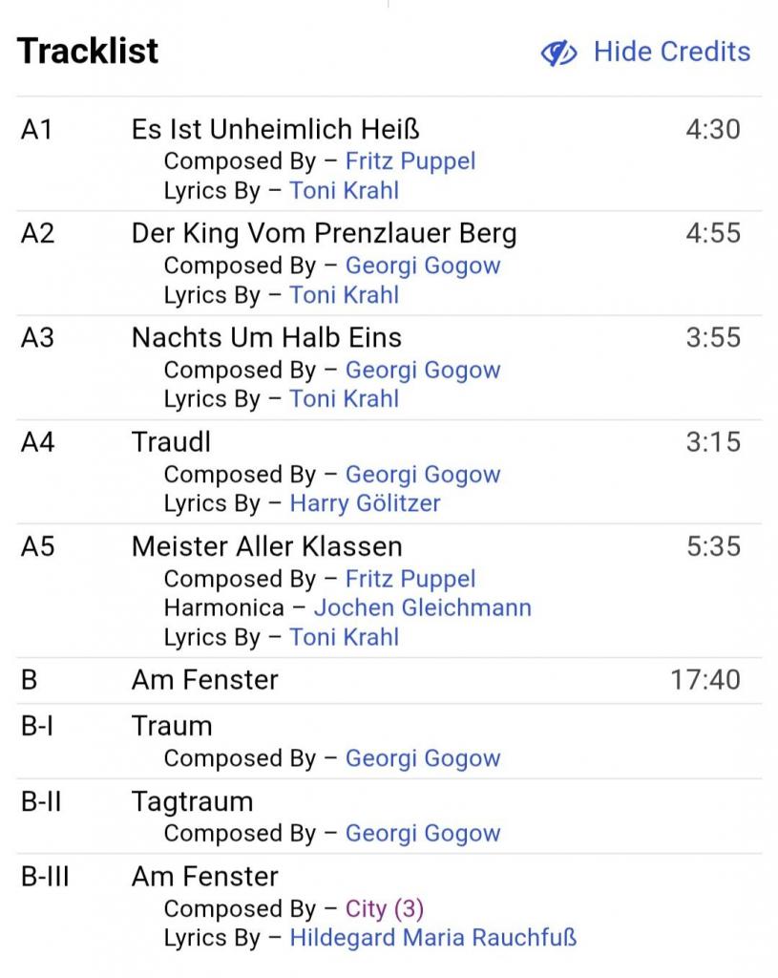The width and height of the screenshot is (778, 978).
Task: Open Georgi Gogow under Der King Vom Prenzlauer Berg
Action: pyautogui.click(x=422, y=266)
